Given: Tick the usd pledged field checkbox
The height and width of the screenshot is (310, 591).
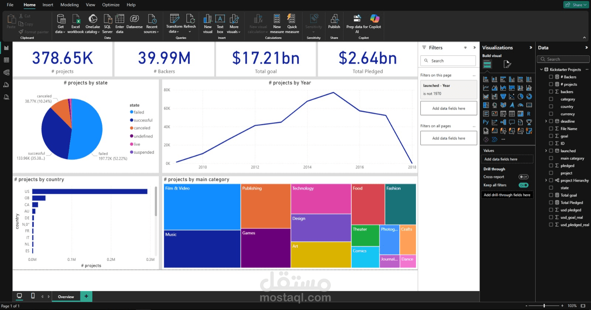Looking at the screenshot, I should click(x=551, y=210).
